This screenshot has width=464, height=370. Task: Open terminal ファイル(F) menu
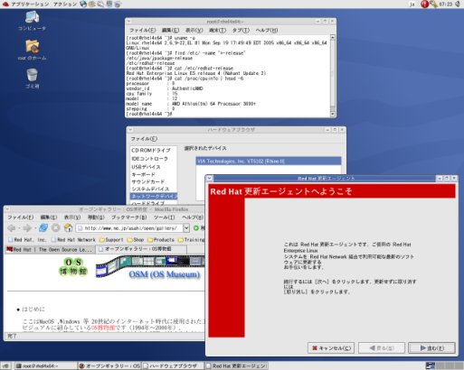tap(142, 30)
